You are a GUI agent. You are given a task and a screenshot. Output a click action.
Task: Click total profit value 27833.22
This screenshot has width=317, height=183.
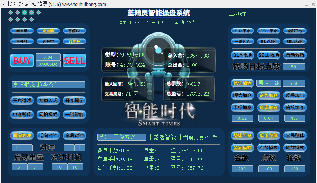coord(198,94)
